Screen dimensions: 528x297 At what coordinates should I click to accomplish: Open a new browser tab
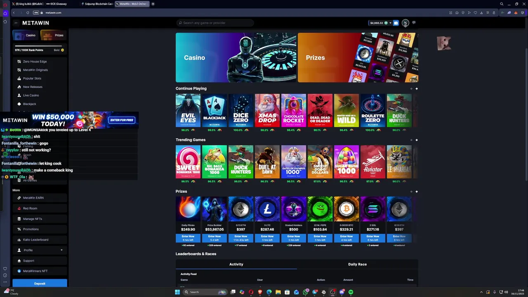153,4
